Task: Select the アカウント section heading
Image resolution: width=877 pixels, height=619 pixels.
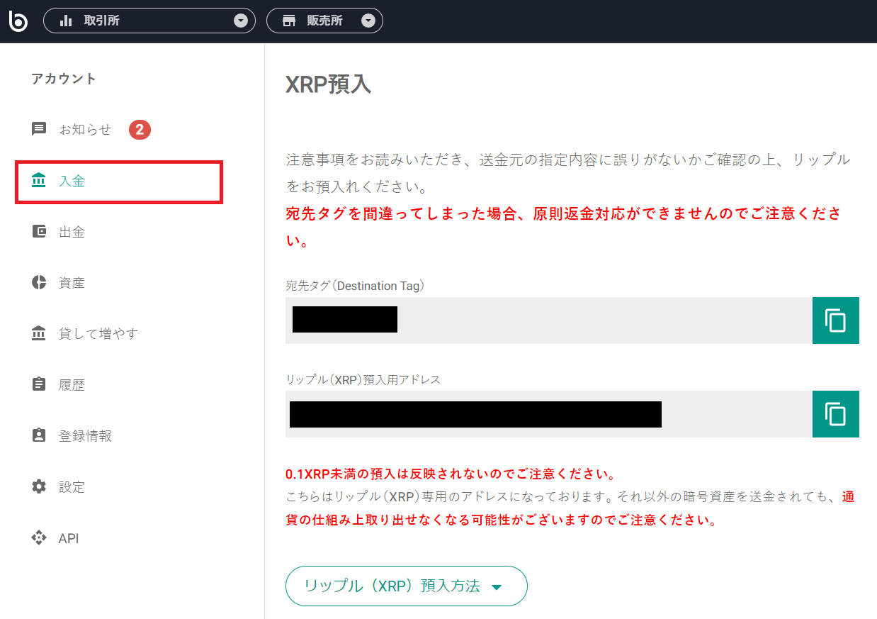Action: [63, 79]
